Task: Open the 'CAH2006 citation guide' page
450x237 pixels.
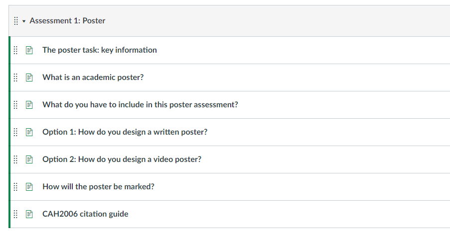Action: 85,214
